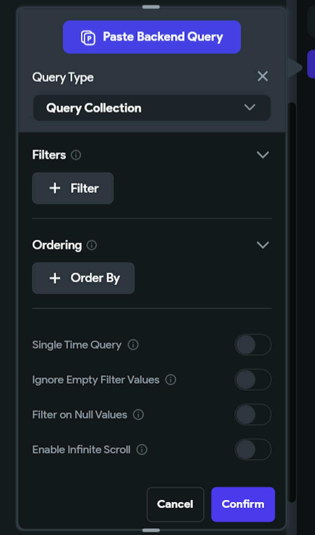Click the X to clear Query Type
Image resolution: width=315 pixels, height=535 pixels.
pos(263,77)
